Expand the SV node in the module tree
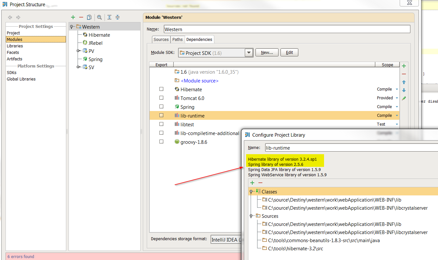Image resolution: width=438 pixels, height=260 pixels. (78, 67)
